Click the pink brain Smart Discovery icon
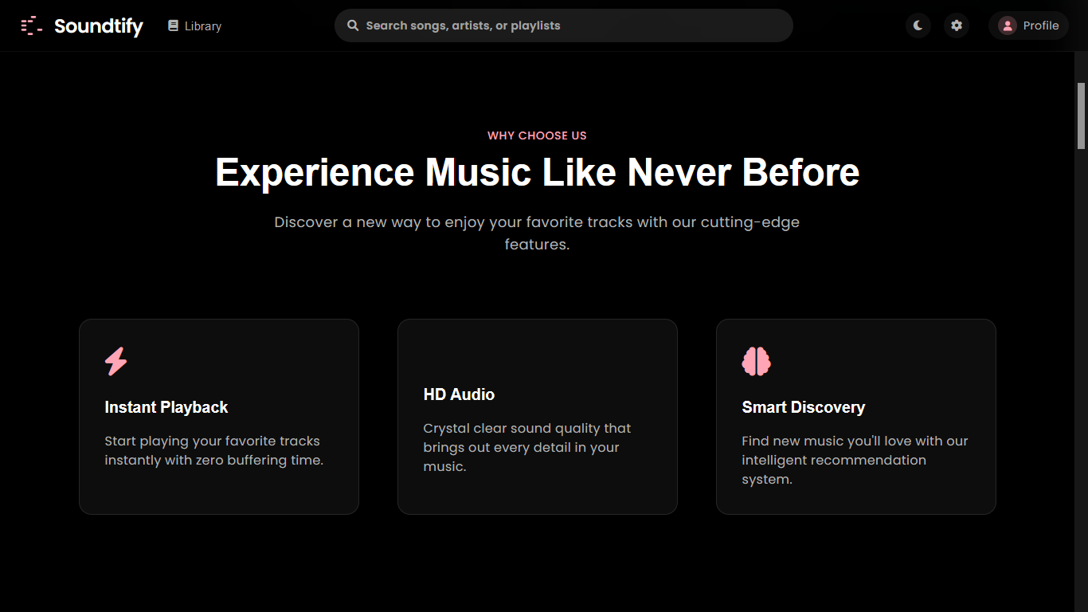 pos(756,361)
